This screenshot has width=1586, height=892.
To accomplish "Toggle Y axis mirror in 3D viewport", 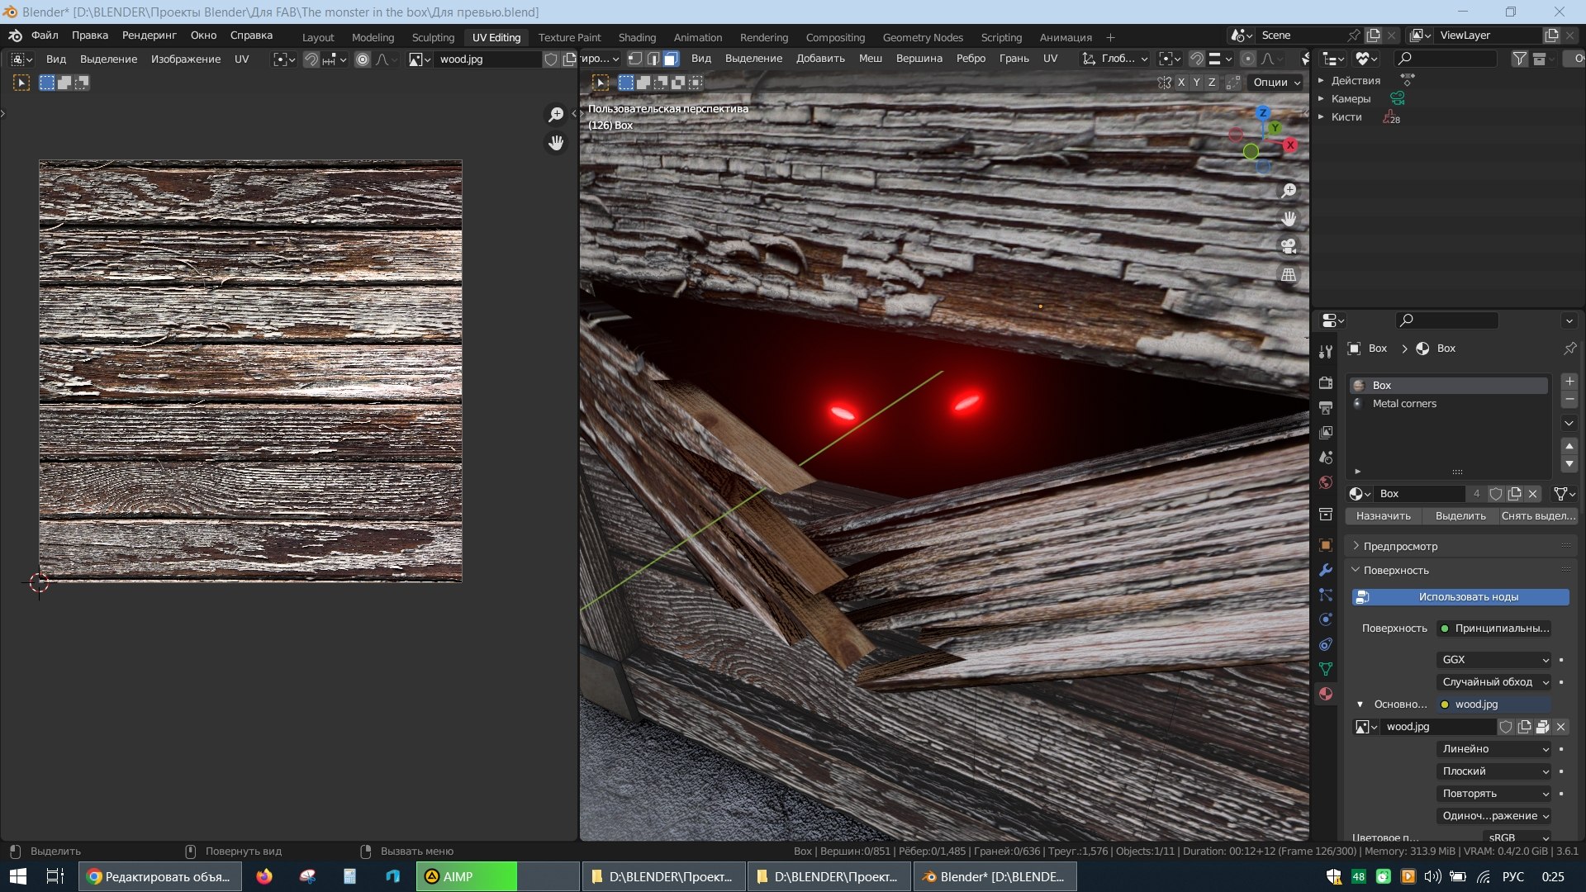I will point(1196,83).
